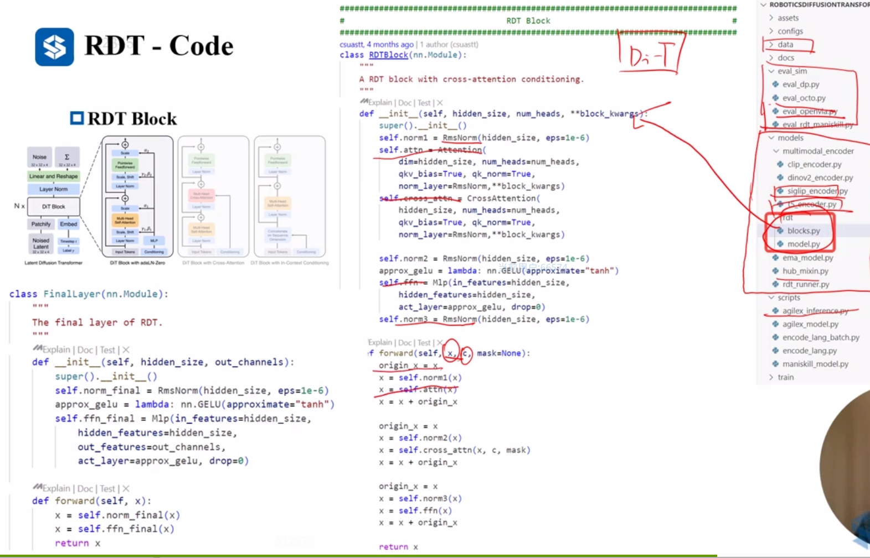Open the dinov2_encoder.py file
The image size is (870, 558).
pyautogui.click(x=820, y=178)
